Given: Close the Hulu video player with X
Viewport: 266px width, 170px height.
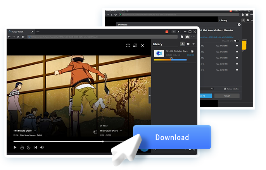Looking at the screenshot, I should pos(143,45).
